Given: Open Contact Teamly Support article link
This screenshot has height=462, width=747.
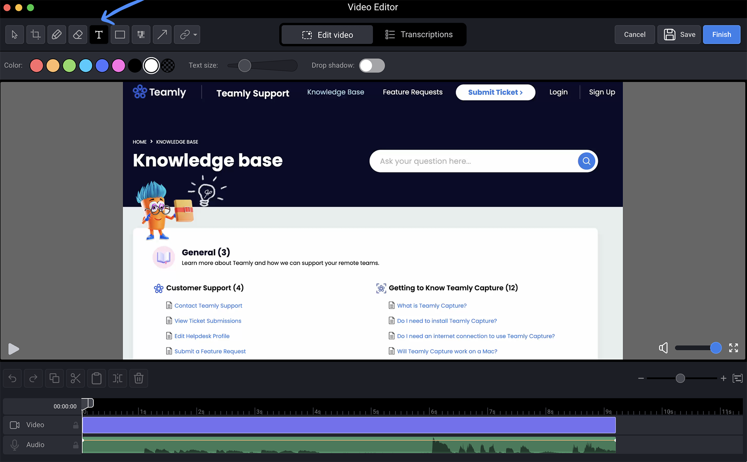Looking at the screenshot, I should 208,306.
